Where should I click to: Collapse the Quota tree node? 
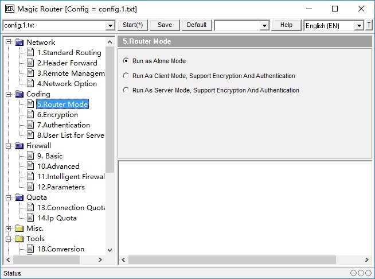9,197
